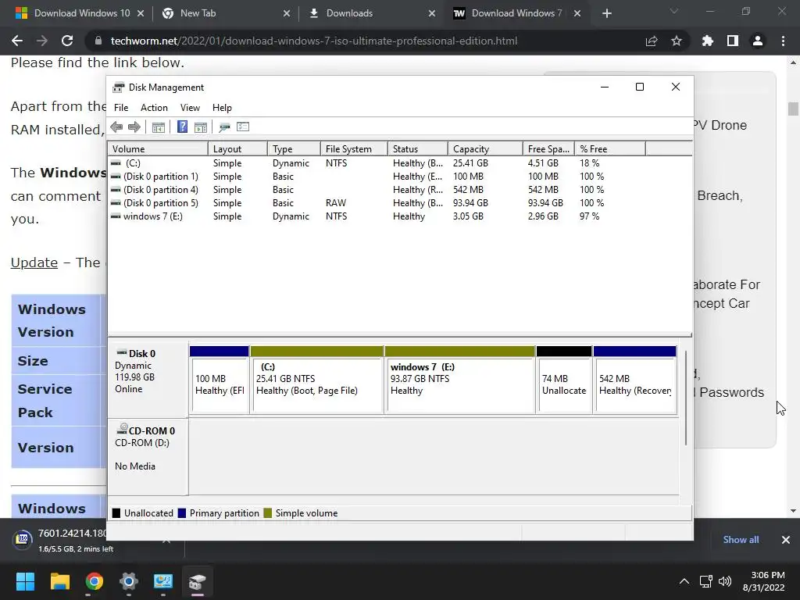Click the Properties list toolbar icon

(x=243, y=127)
